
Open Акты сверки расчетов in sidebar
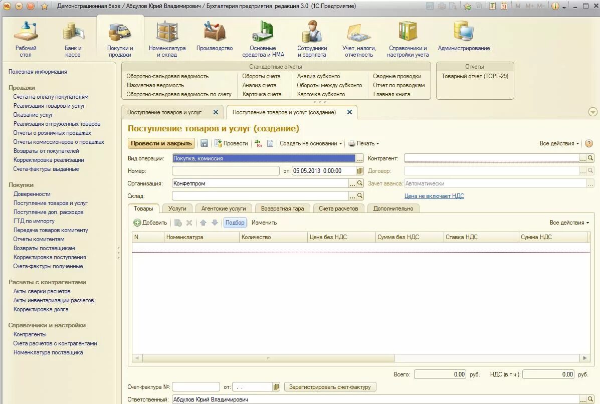pyautogui.click(x=42, y=291)
